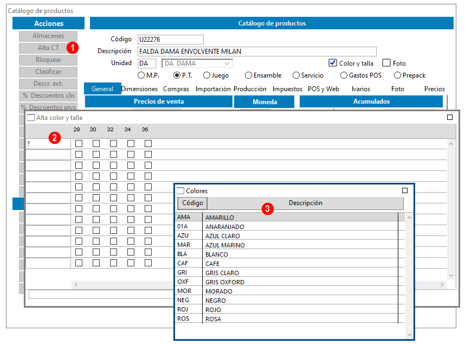Open the POS y Web tab
The image size is (465, 344).
point(323,89)
